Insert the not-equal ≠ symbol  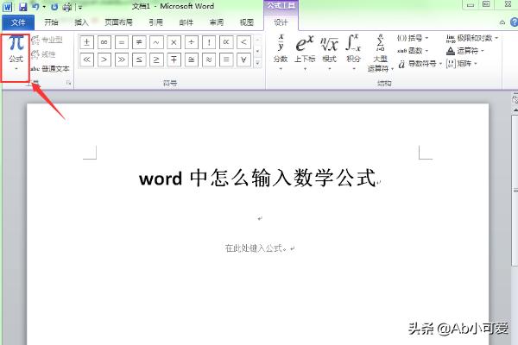(x=139, y=42)
